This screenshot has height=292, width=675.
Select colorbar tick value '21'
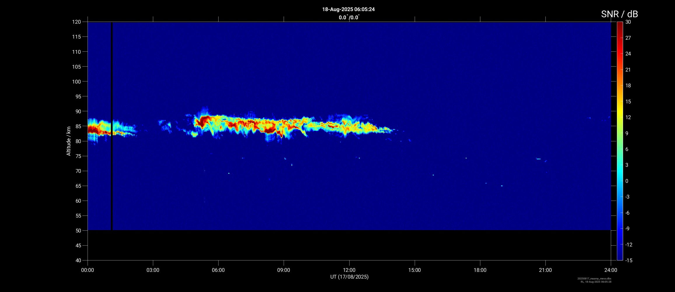[x=628, y=70]
